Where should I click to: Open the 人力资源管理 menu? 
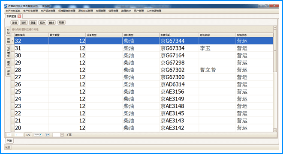[x=154, y=11]
